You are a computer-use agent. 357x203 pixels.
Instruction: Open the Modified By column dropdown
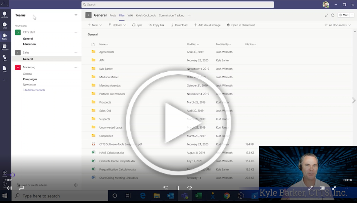tap(224, 44)
